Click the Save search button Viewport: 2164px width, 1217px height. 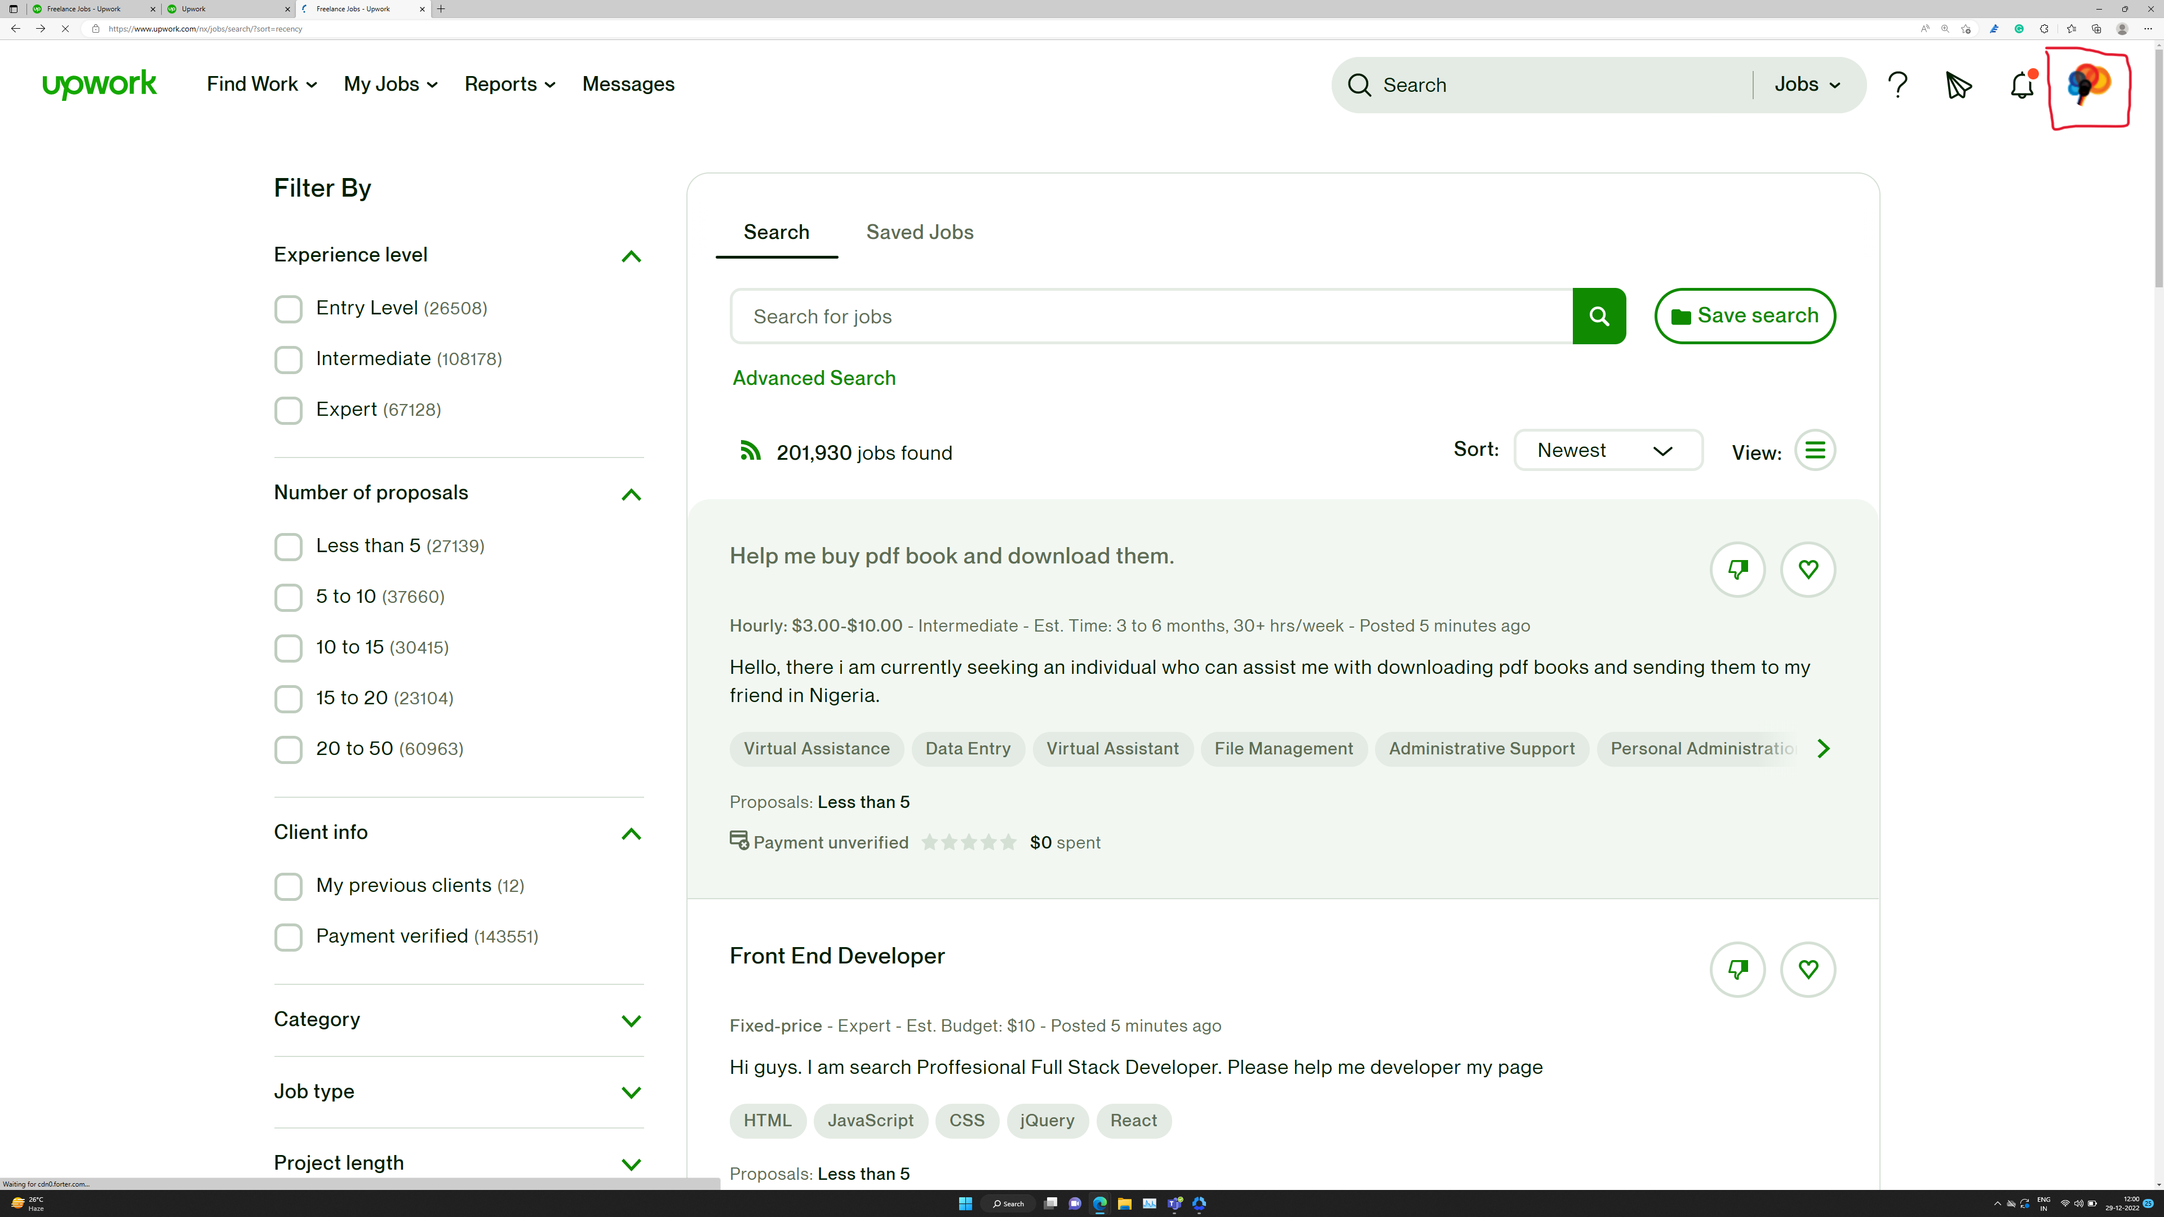click(x=1745, y=316)
